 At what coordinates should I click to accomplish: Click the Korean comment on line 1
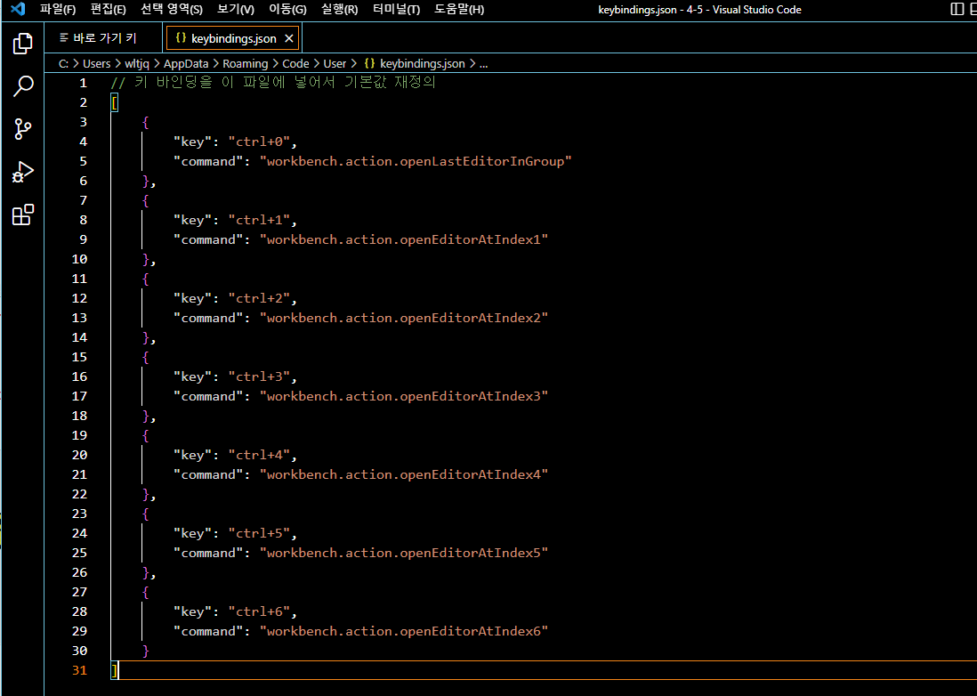pos(273,83)
